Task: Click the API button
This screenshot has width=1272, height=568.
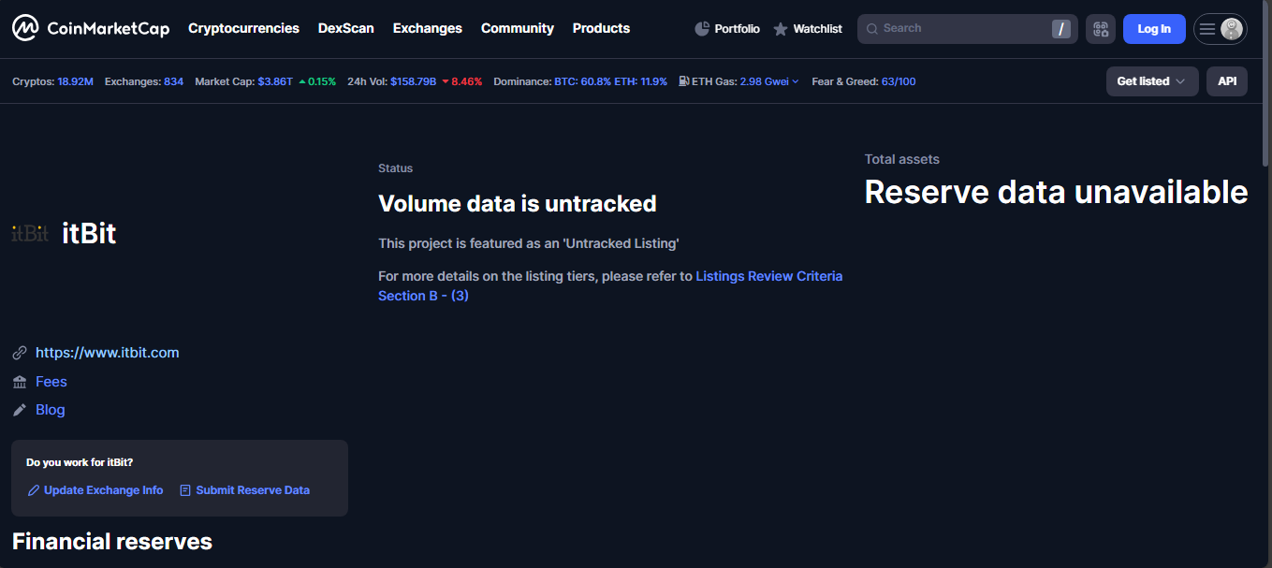Action: coord(1227,81)
